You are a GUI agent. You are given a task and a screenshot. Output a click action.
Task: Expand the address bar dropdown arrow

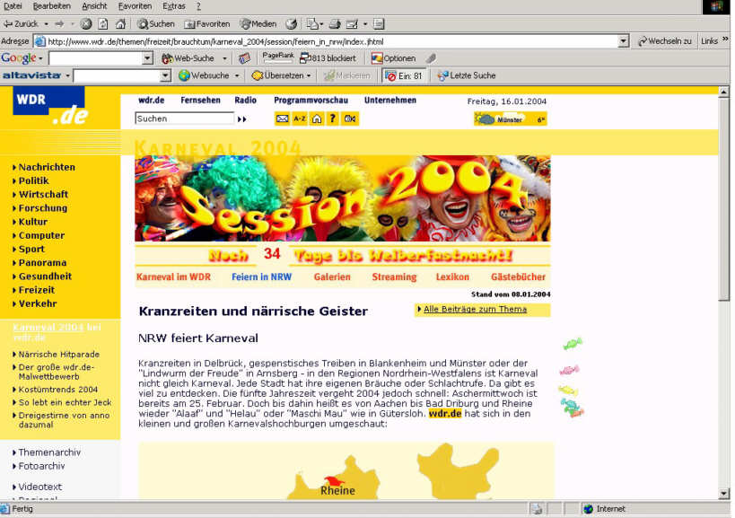623,41
